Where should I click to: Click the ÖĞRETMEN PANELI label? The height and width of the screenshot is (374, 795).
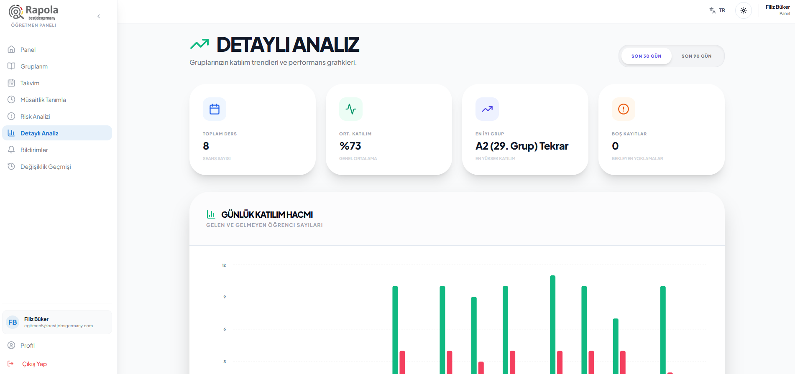pyautogui.click(x=33, y=25)
